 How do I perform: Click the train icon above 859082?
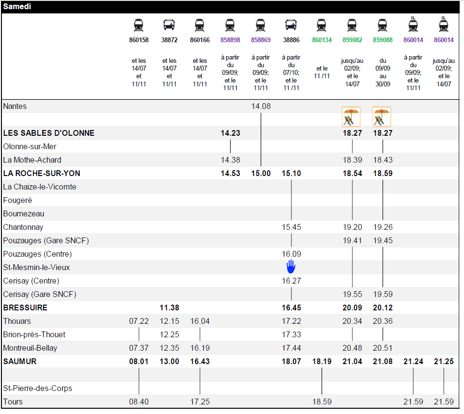(x=352, y=25)
